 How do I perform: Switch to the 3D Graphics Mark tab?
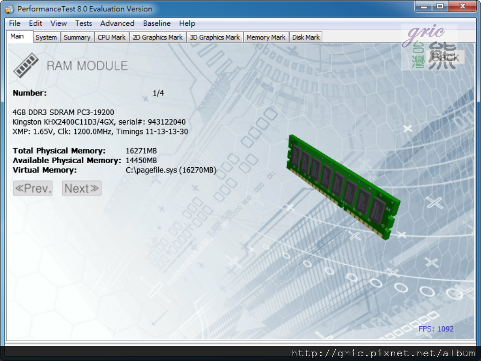click(x=214, y=37)
